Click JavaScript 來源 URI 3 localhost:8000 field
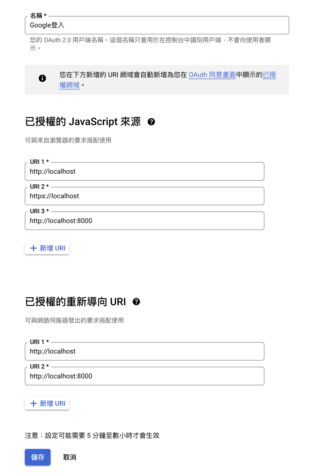The image size is (330, 474). click(x=145, y=221)
